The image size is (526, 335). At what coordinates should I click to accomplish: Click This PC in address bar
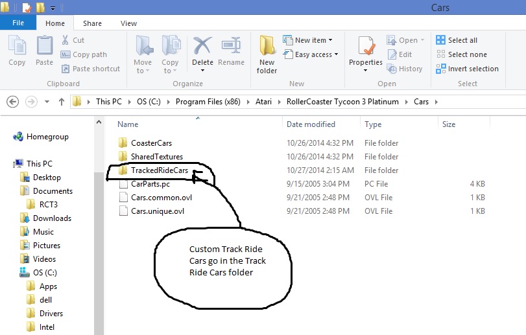(109, 102)
